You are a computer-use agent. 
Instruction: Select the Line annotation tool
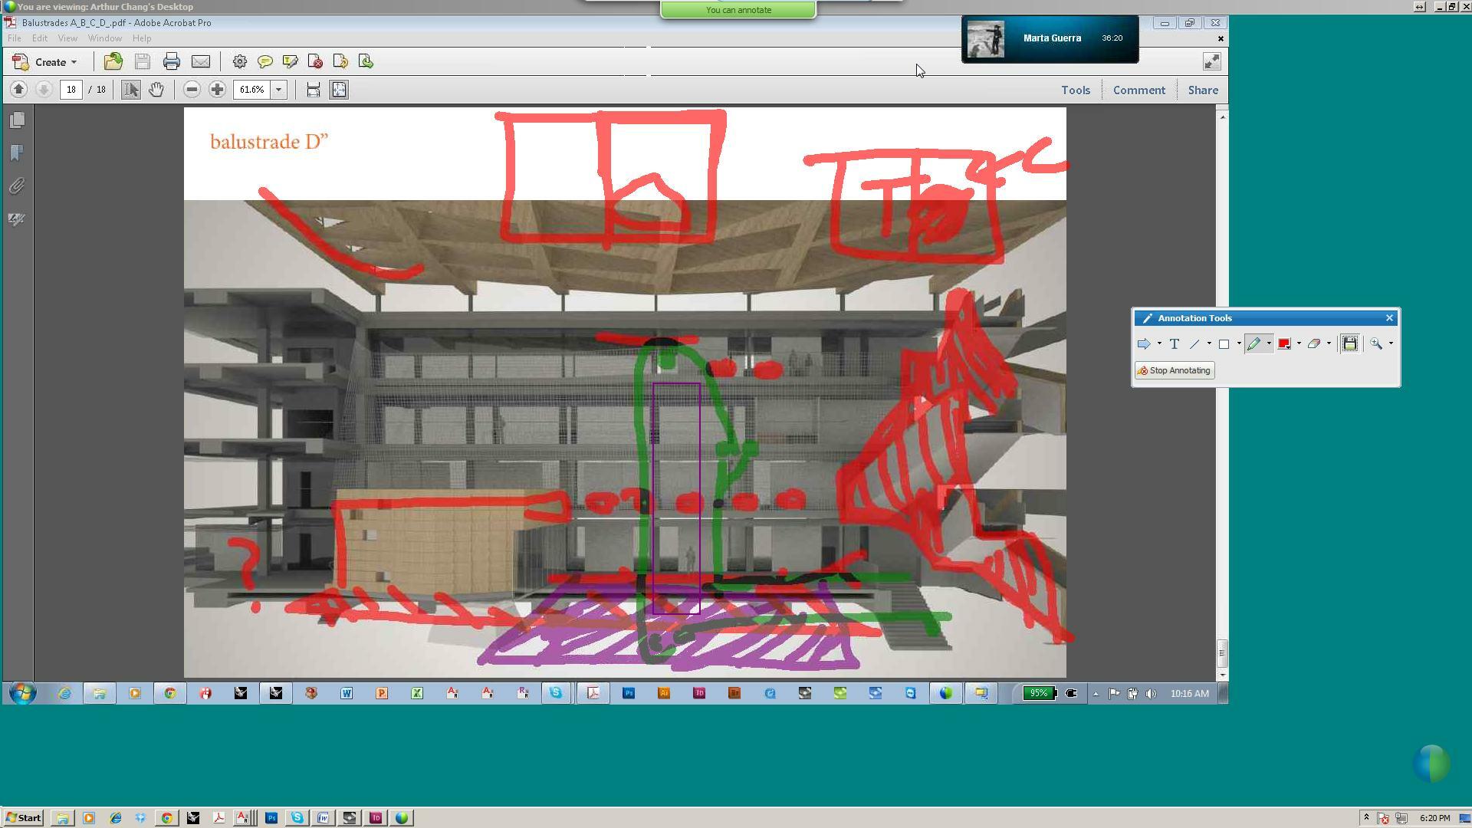tap(1194, 344)
